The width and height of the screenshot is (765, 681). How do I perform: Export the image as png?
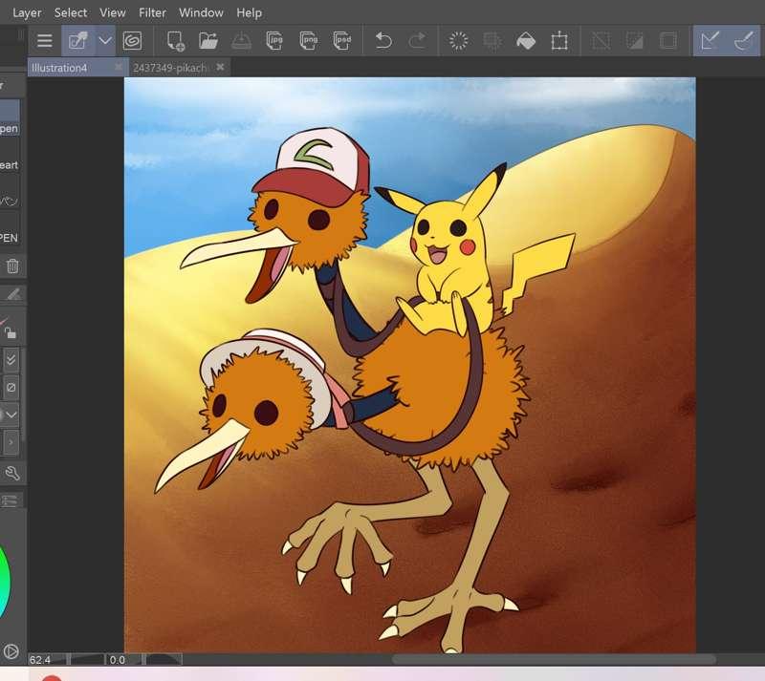pos(308,41)
